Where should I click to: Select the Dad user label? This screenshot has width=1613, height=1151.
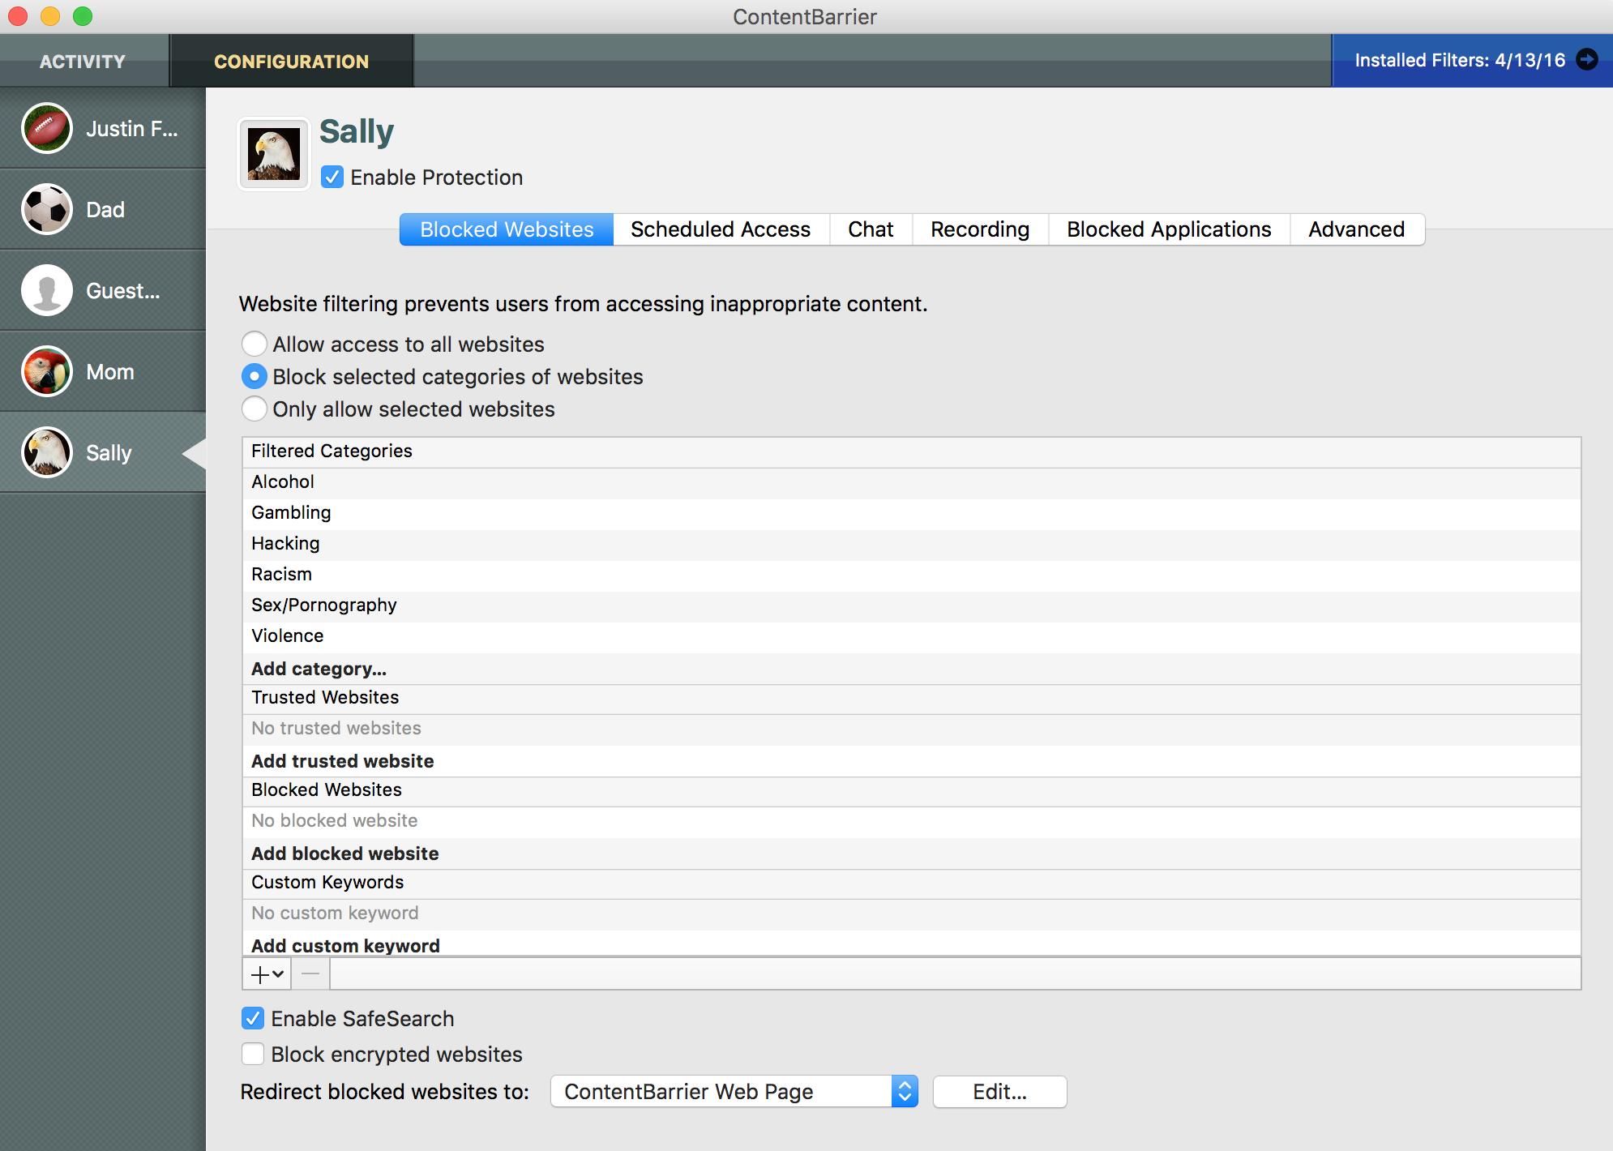(x=105, y=210)
